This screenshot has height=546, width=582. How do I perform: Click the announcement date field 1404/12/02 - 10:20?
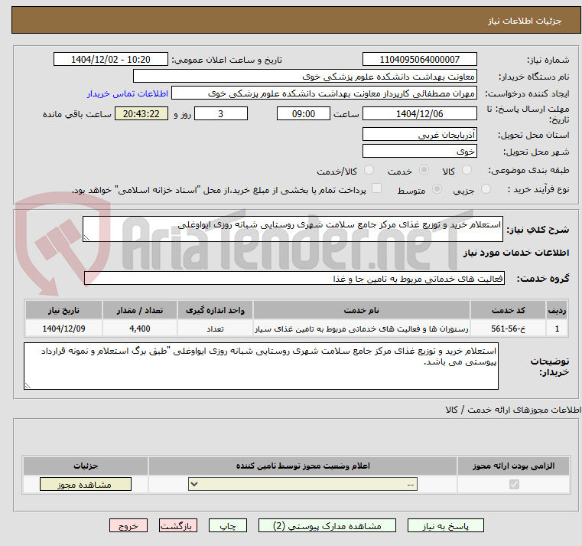111,60
